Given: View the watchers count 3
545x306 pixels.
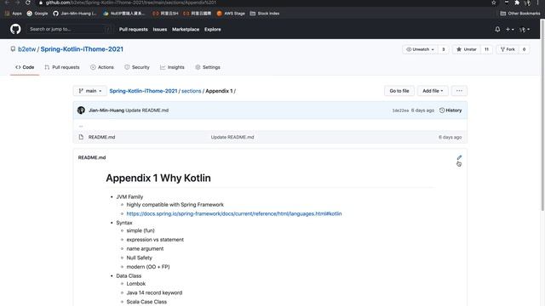Looking at the screenshot, I should 444,49.
